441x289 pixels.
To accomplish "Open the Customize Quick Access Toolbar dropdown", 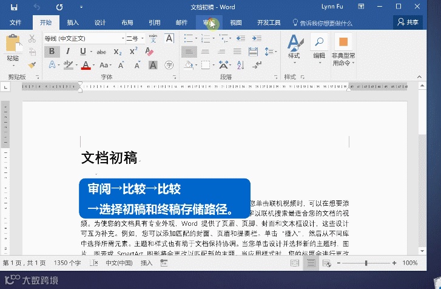I will click(81, 7).
